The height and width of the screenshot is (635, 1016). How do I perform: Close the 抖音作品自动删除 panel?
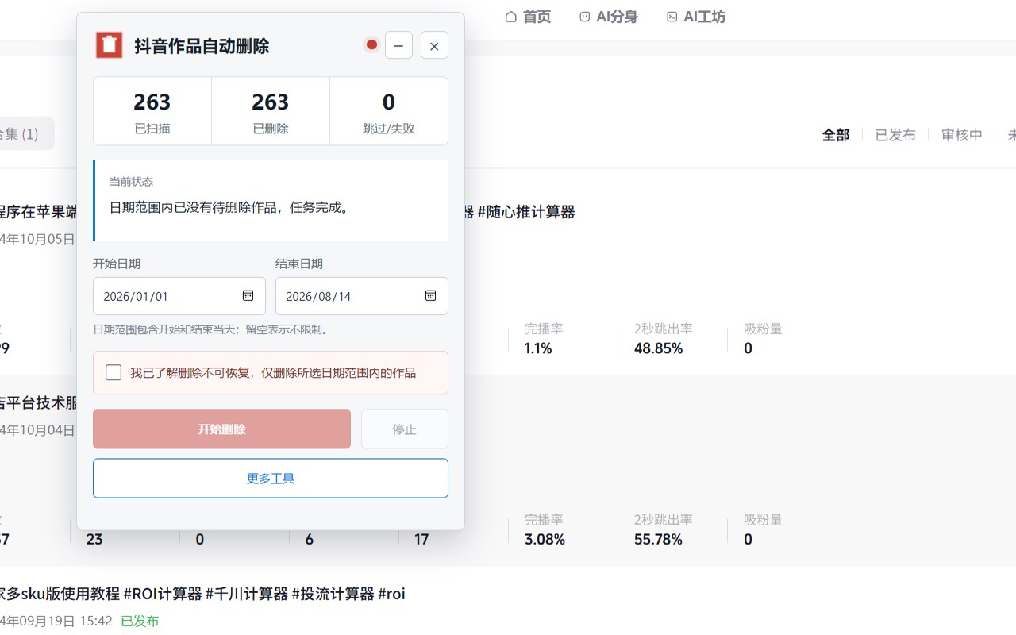(434, 45)
